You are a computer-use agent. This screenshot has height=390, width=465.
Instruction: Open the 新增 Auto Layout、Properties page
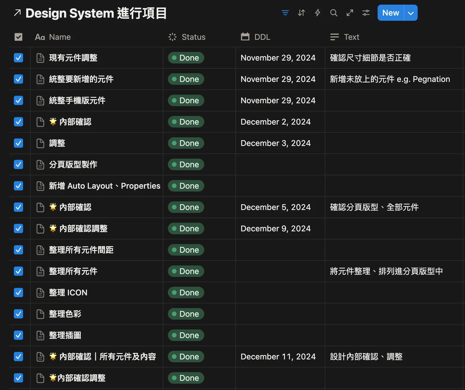coord(104,186)
